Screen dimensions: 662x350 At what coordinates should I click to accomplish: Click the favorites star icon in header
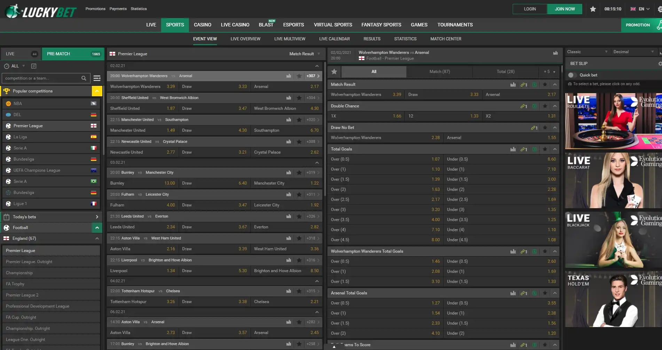[x=593, y=9]
